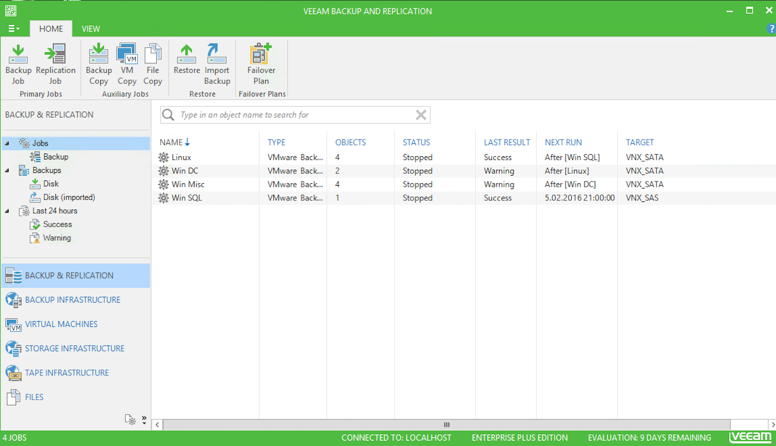Click the gear icon beside Win Misc

pyautogui.click(x=163, y=184)
